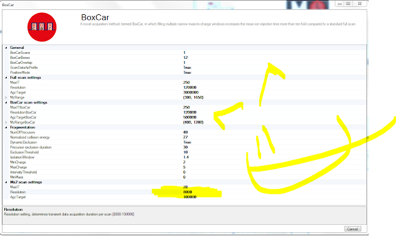Select the ResolutionBoxCar property label

24,112
